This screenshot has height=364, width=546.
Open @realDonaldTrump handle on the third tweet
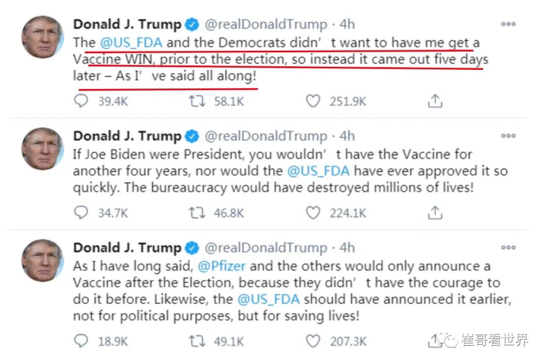click(x=265, y=248)
